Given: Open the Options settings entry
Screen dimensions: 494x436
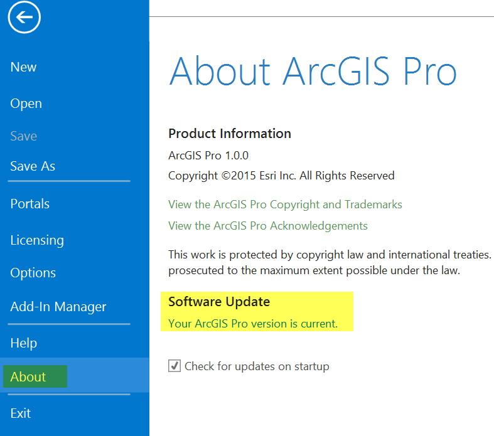Looking at the screenshot, I should coord(33,273).
